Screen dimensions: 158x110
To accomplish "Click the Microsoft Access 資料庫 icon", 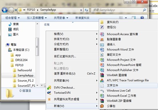I will point(102,34).
